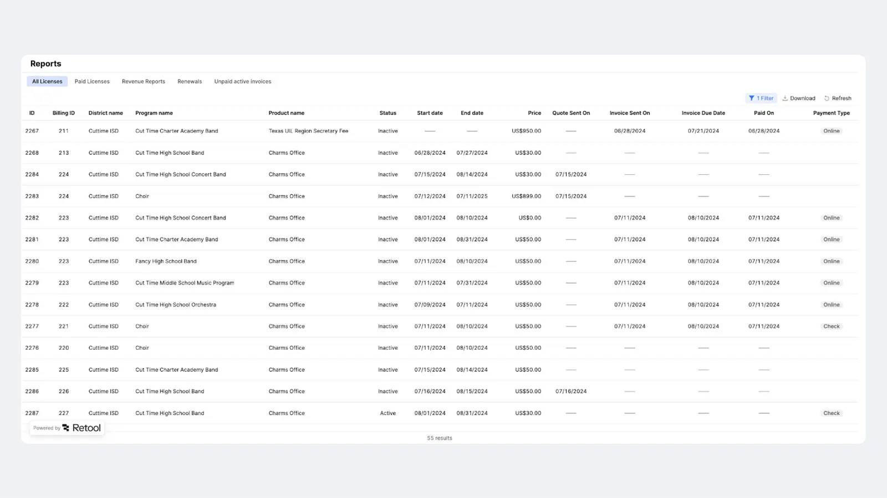887x498 pixels.
Task: Sort by District name column header
Action: [106, 113]
